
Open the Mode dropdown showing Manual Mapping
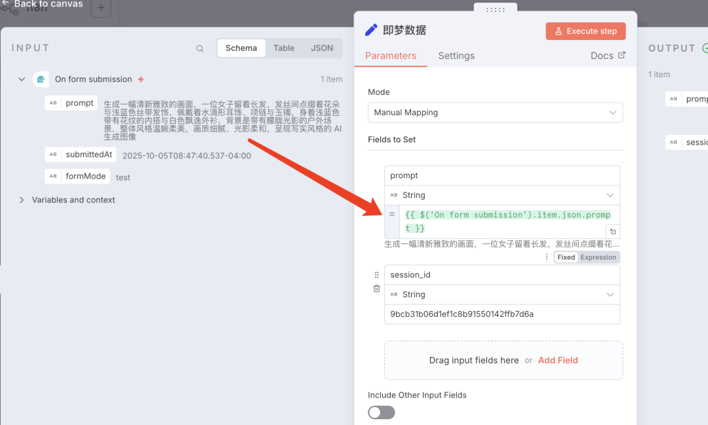pos(495,113)
